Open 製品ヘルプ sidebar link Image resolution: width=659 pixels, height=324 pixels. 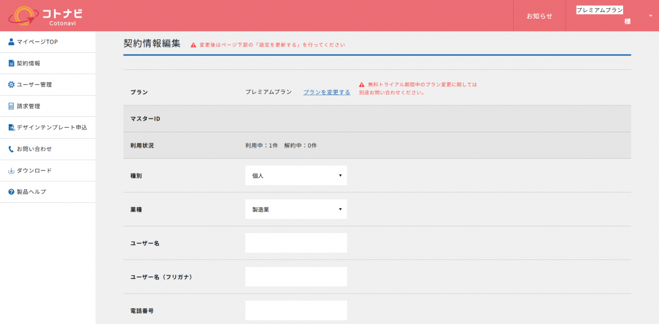coord(31,192)
